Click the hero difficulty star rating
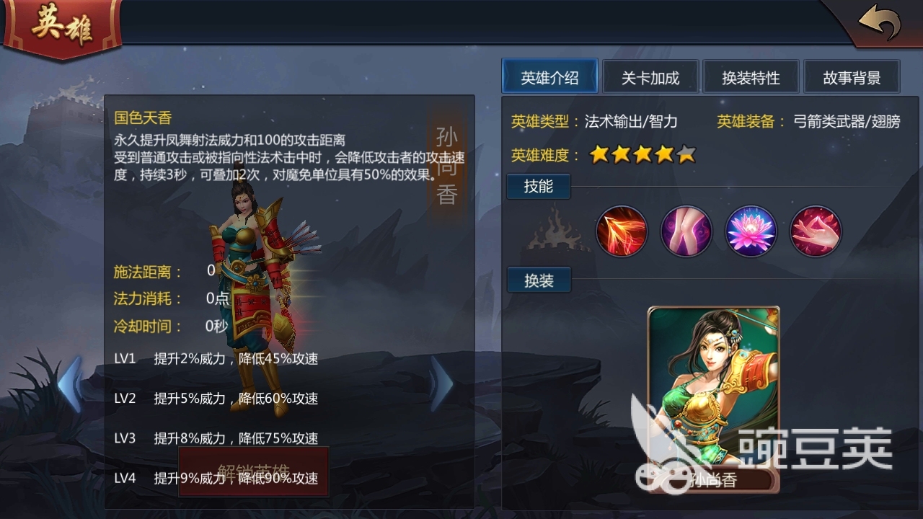This screenshot has height=519, width=923. tap(643, 154)
